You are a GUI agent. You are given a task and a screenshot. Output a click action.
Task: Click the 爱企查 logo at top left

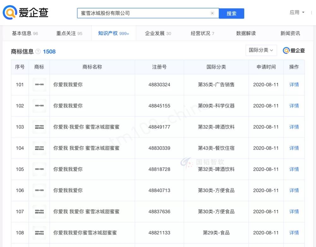(25, 13)
